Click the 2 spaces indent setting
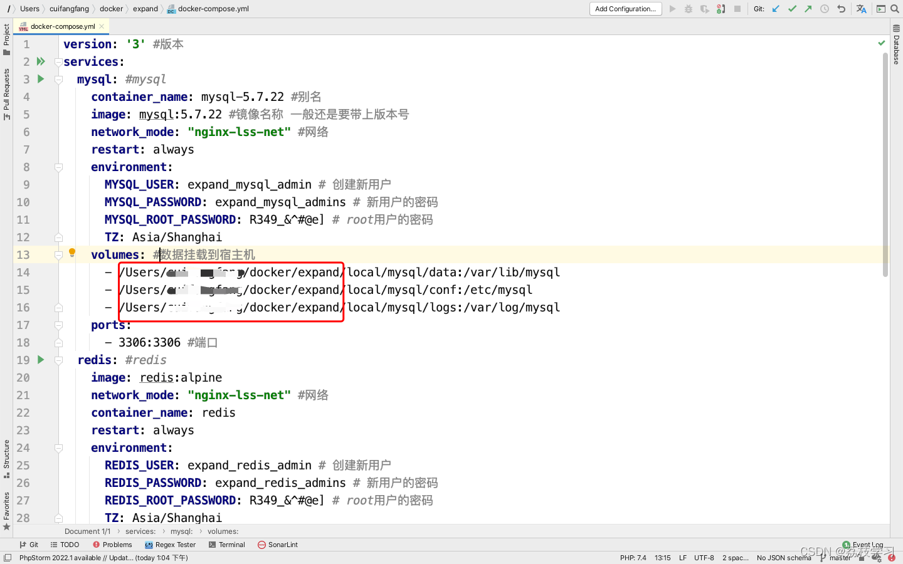This screenshot has width=903, height=564. pos(735,558)
